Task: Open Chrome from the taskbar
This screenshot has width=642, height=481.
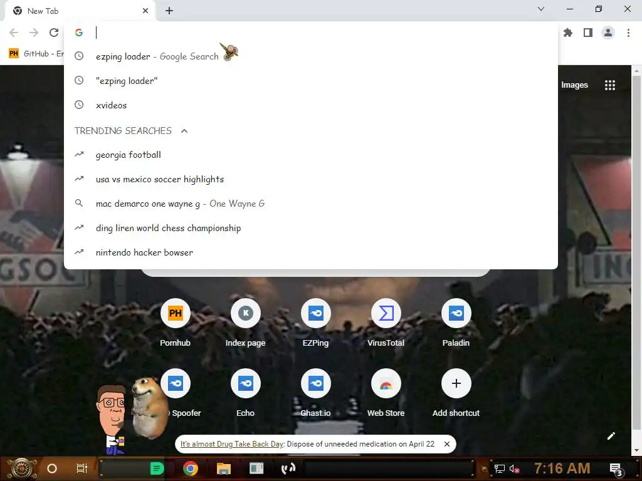Action: coord(191,468)
